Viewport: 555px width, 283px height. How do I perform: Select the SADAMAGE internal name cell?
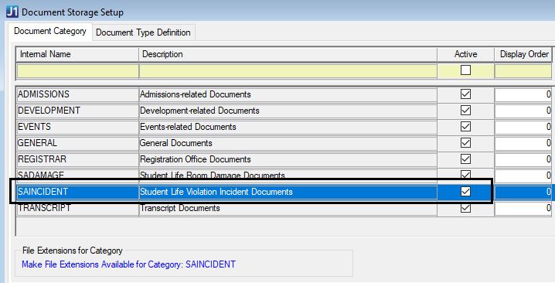point(77,175)
